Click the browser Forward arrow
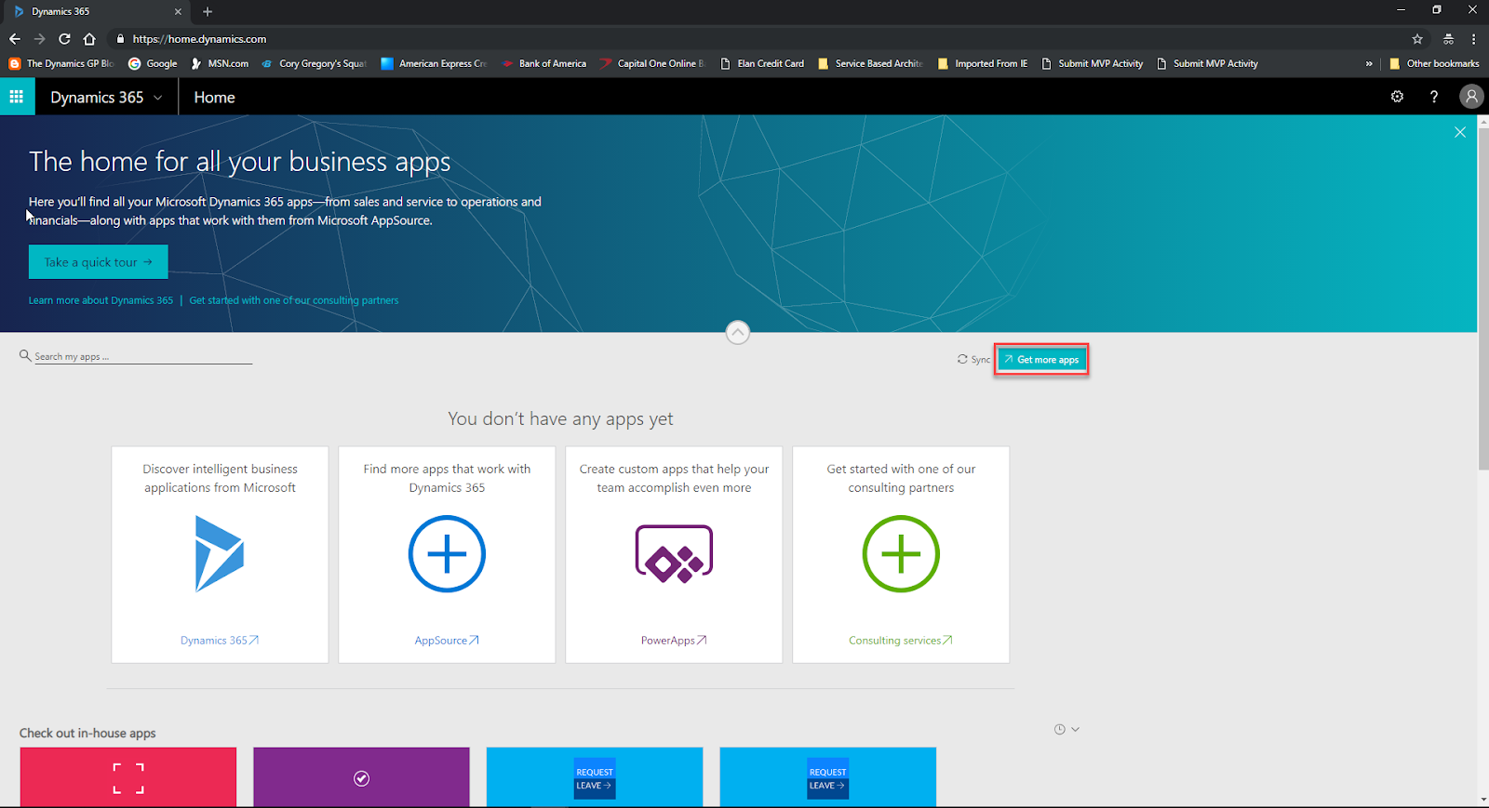1489x808 pixels. [x=39, y=39]
